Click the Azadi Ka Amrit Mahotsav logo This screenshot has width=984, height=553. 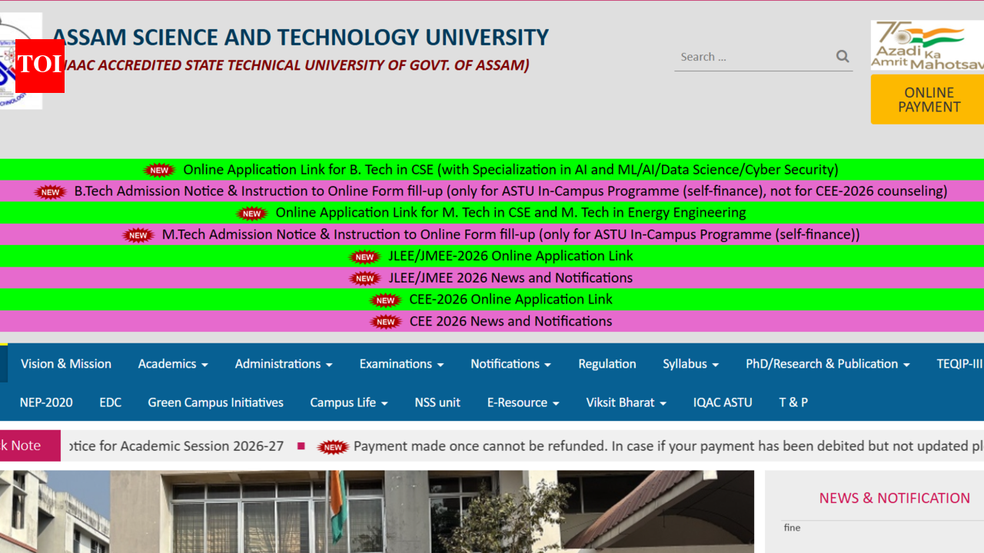click(927, 45)
